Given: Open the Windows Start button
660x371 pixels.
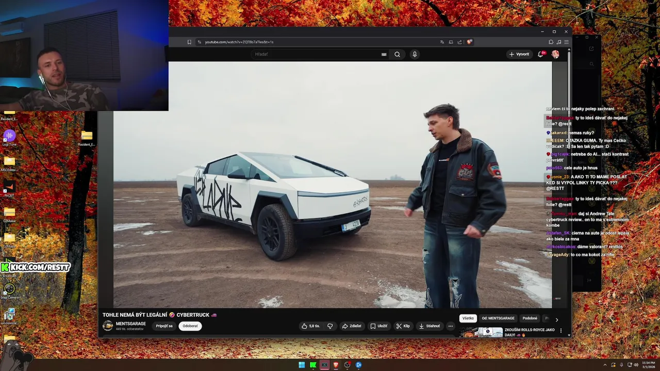Looking at the screenshot, I should 302,365.
